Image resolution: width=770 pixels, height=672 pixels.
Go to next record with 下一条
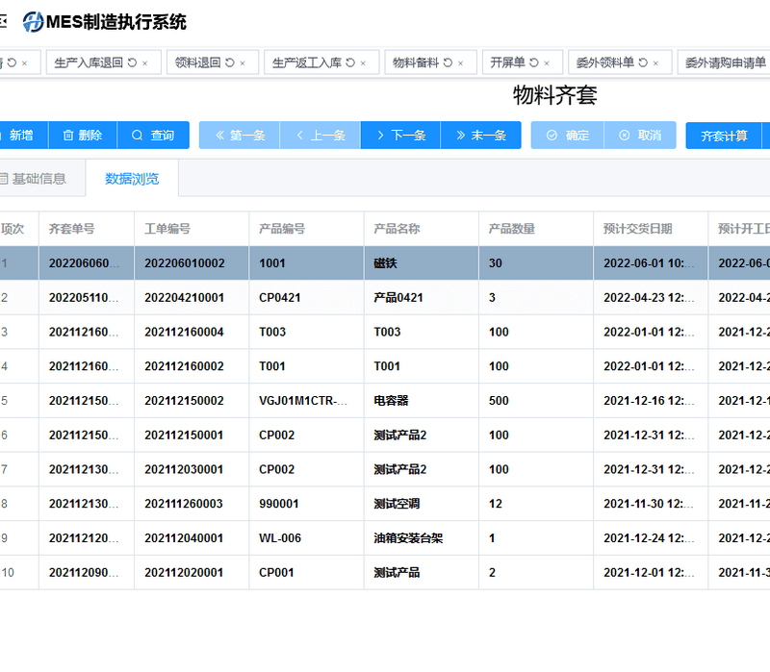[400, 136]
